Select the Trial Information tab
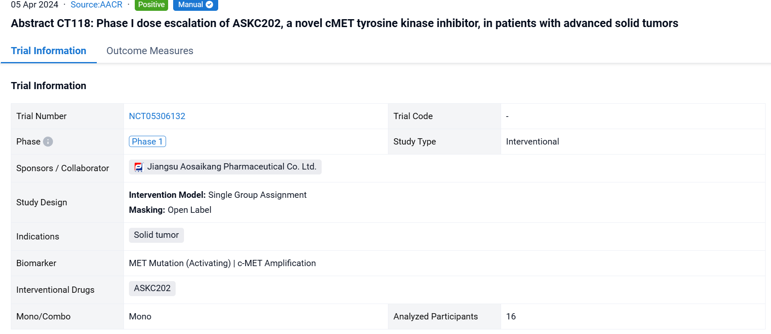Screen dimensions: 771x334 pos(48,51)
